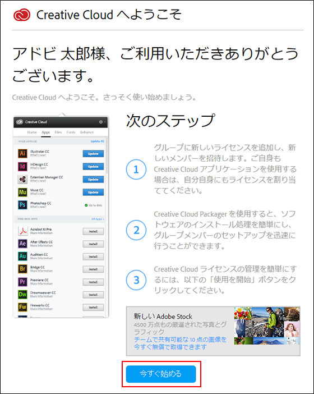Click the Dreamweaver Dw icon
The width and height of the screenshot is (314, 394).
[x=22, y=294]
